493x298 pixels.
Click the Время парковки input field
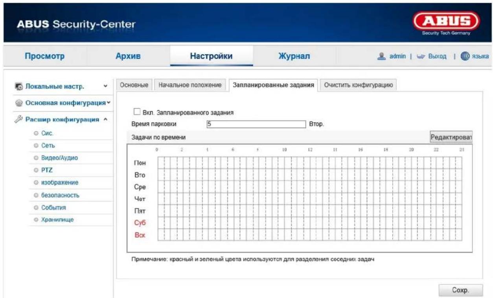tap(256, 124)
